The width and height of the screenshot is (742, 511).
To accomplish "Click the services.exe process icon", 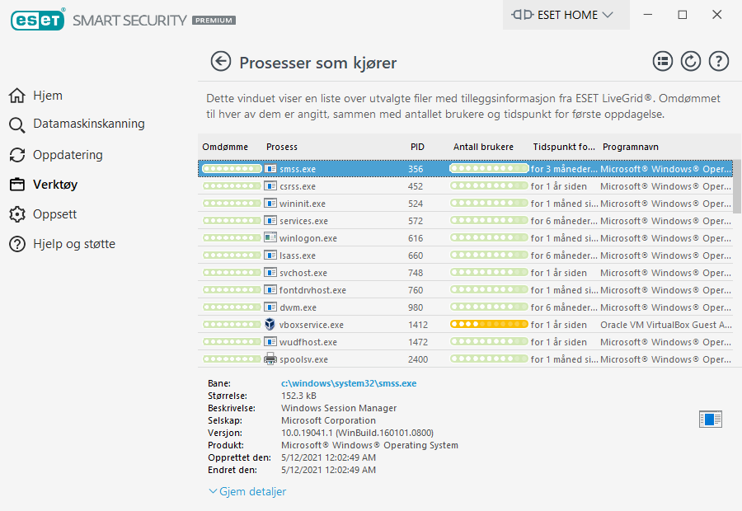I will point(270,221).
